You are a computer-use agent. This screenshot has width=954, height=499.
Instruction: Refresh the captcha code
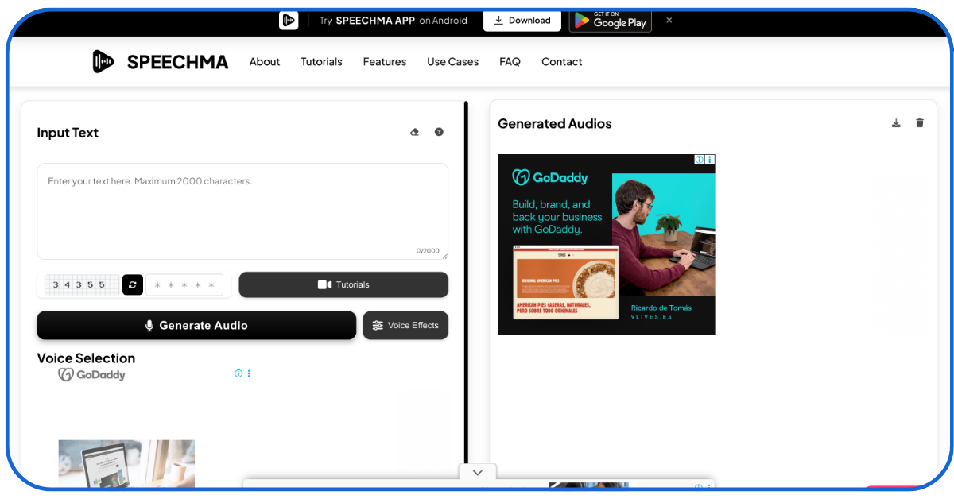pos(132,284)
